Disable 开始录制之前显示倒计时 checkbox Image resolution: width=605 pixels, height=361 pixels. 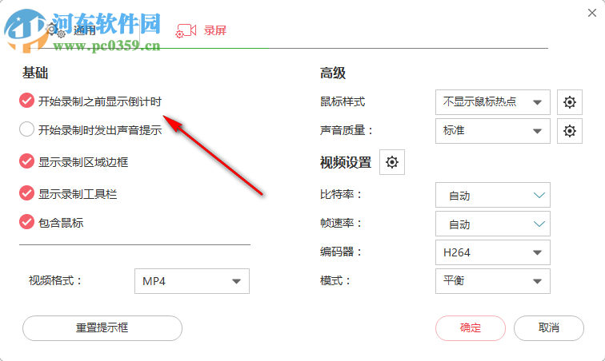point(26,101)
